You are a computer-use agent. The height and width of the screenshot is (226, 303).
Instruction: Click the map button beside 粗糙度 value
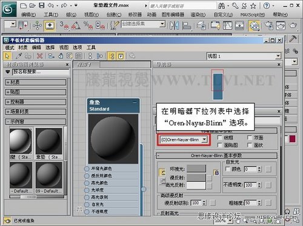coord(268,202)
